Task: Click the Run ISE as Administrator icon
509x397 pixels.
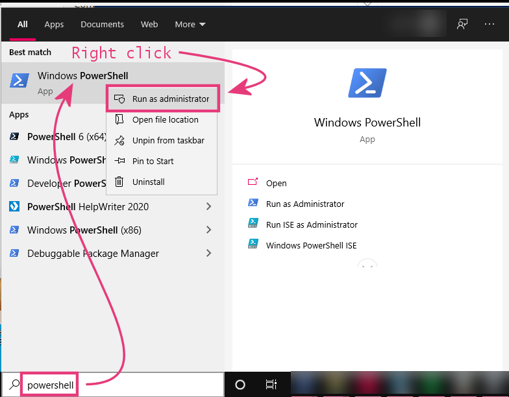Action: 253,223
